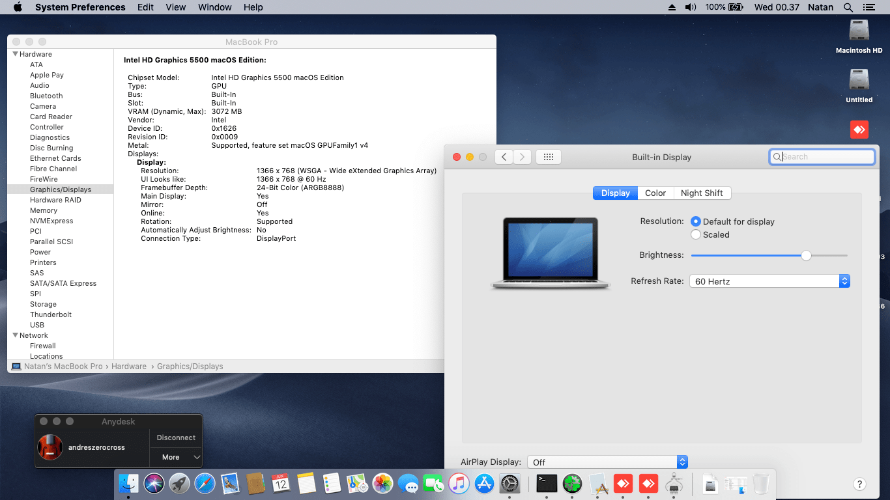890x500 pixels.
Task: Open Messages icon in the Dock
Action: [x=408, y=483]
